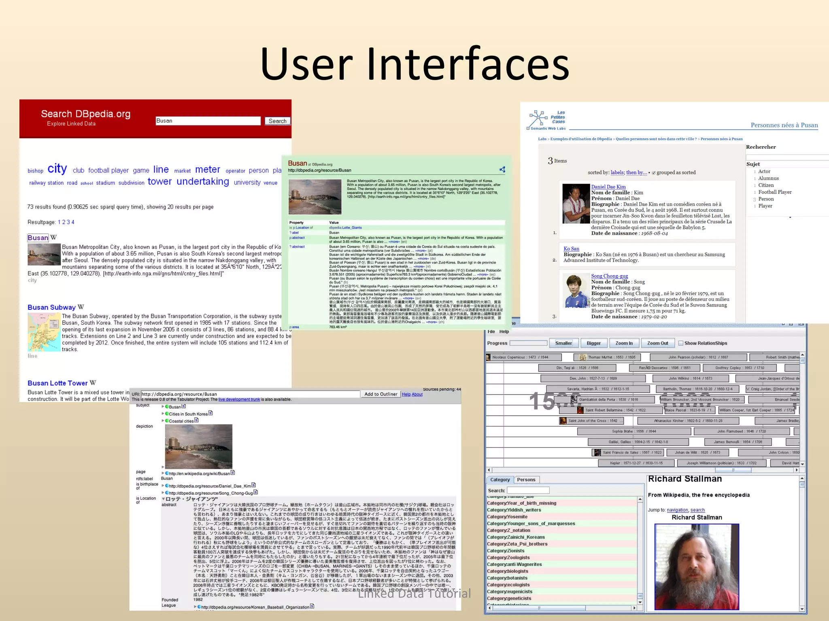Expand the depiction image node triangle
The height and width of the screenshot is (621, 829).
pos(163,467)
